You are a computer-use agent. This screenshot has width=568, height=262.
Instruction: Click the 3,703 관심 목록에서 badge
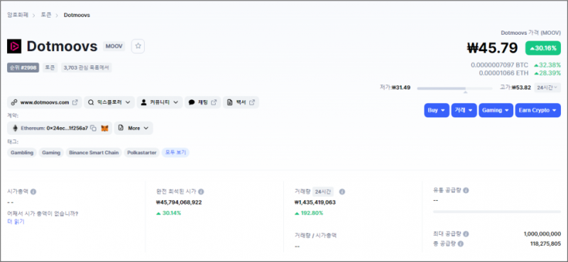[87, 67]
